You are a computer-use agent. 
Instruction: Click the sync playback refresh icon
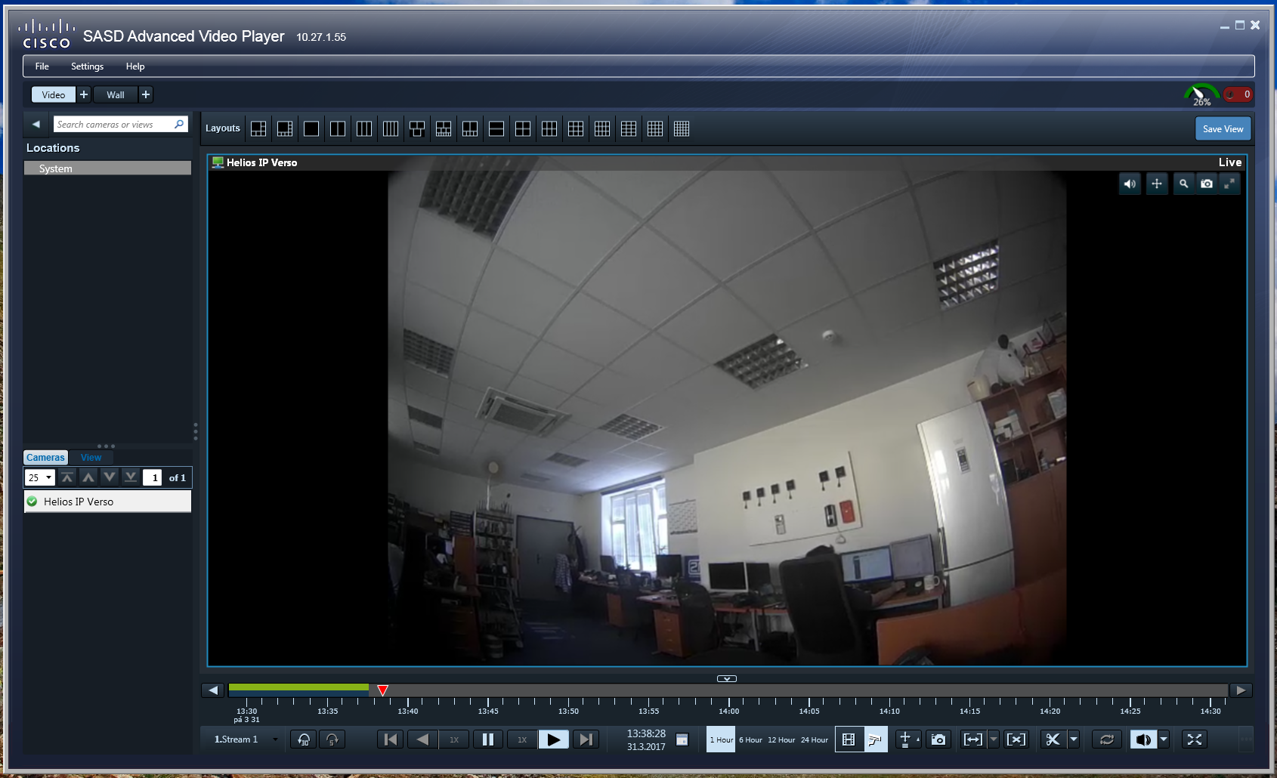[1107, 739]
